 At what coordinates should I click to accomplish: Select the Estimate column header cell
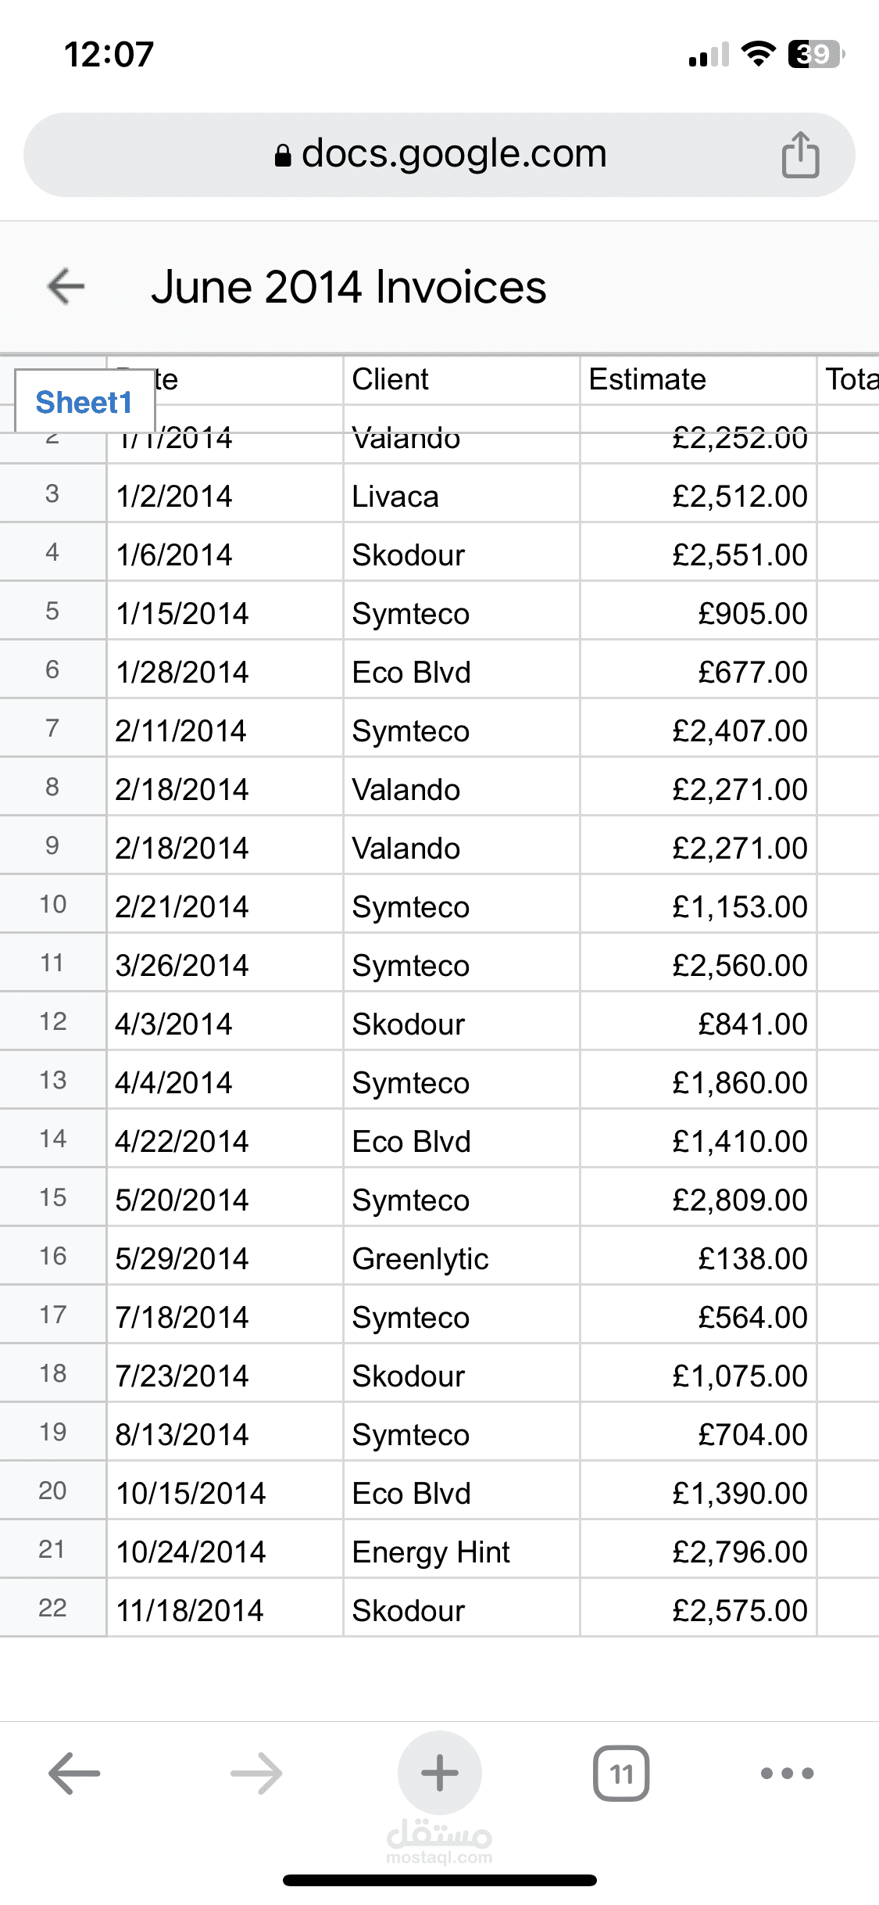(x=697, y=380)
